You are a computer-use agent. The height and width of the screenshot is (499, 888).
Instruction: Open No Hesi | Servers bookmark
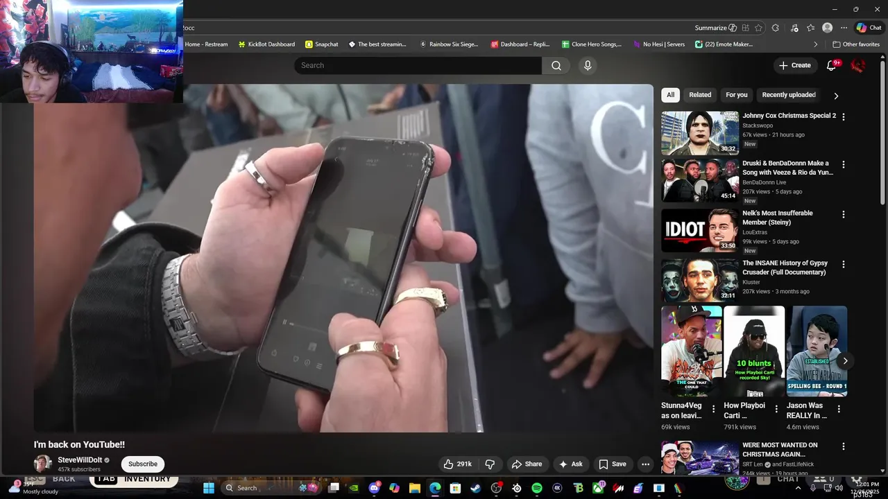click(x=659, y=44)
